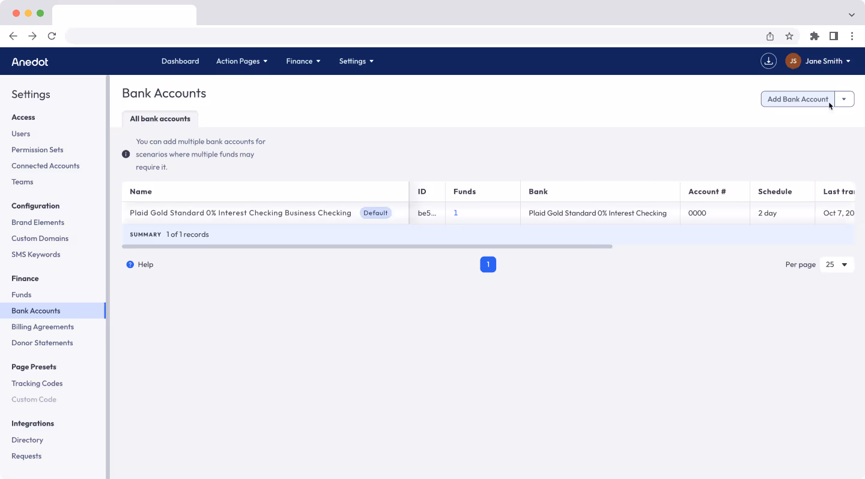865x479 pixels.
Task: Open Tracking Codes under Page Presets
Action: 37,383
